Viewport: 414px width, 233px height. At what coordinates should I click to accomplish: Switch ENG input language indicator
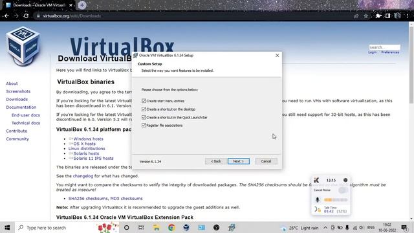click(371, 227)
